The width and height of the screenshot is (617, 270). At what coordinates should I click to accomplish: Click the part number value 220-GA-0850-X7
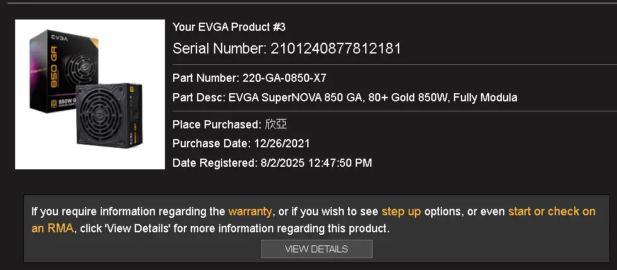pyautogui.click(x=284, y=78)
